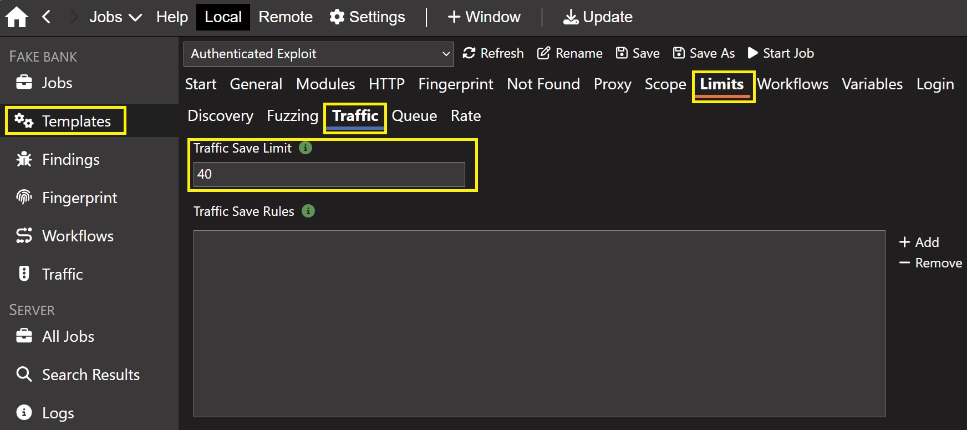This screenshot has width=967, height=430.
Task: Click the back arrow navigation icon
Action: (47, 17)
